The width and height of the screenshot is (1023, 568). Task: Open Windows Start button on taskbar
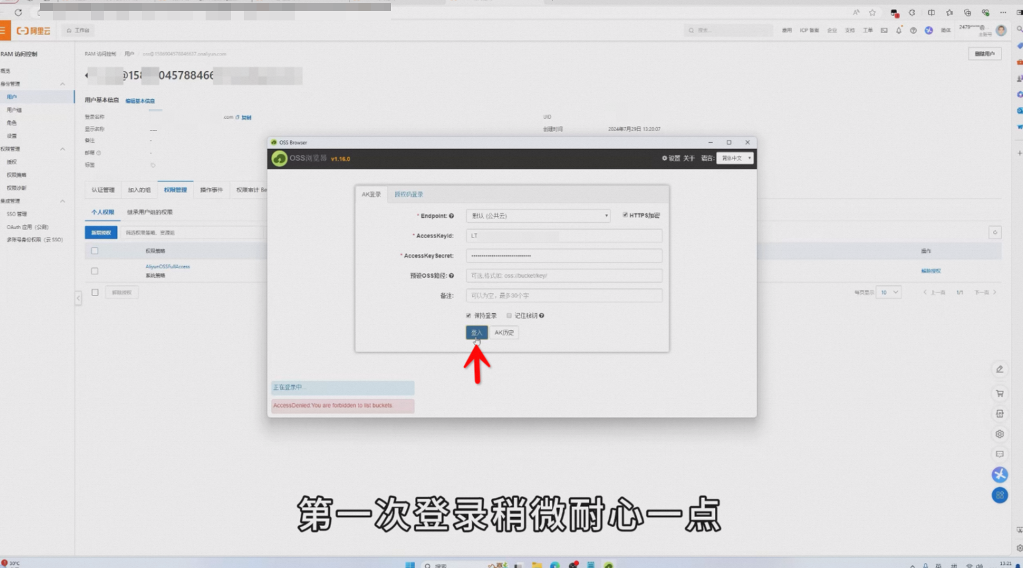(410, 564)
